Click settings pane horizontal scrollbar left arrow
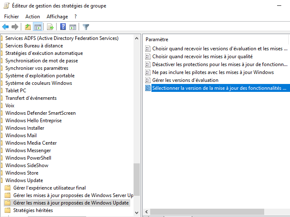The width and height of the screenshot is (290, 217). click(146, 212)
